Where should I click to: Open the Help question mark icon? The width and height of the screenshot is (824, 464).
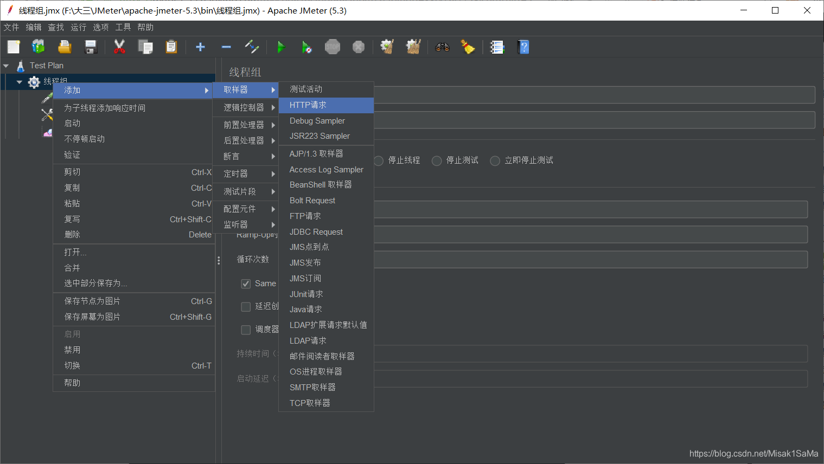tap(523, 47)
